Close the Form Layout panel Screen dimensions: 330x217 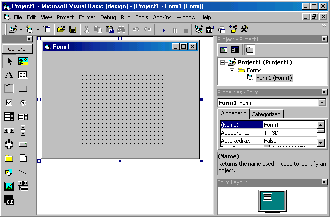point(324,182)
